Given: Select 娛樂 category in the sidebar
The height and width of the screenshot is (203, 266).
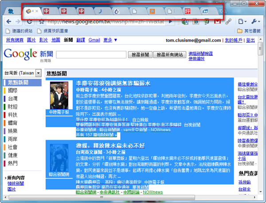Looking at the screenshot, I should pyautogui.click(x=12, y=131).
